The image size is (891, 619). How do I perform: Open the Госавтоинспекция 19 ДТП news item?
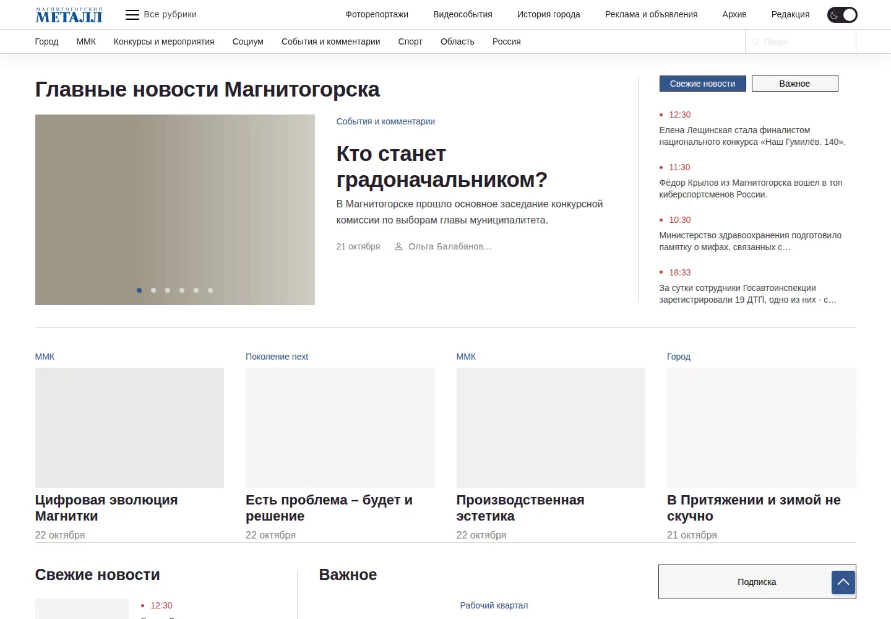[x=748, y=294]
